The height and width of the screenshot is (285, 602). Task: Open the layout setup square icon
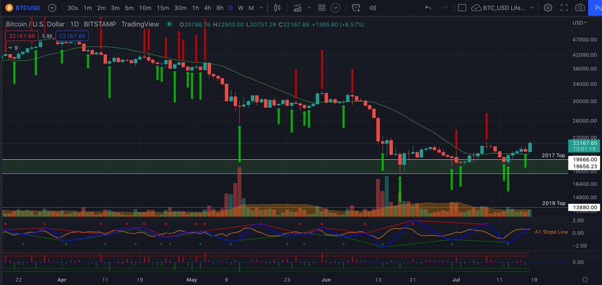pos(463,8)
